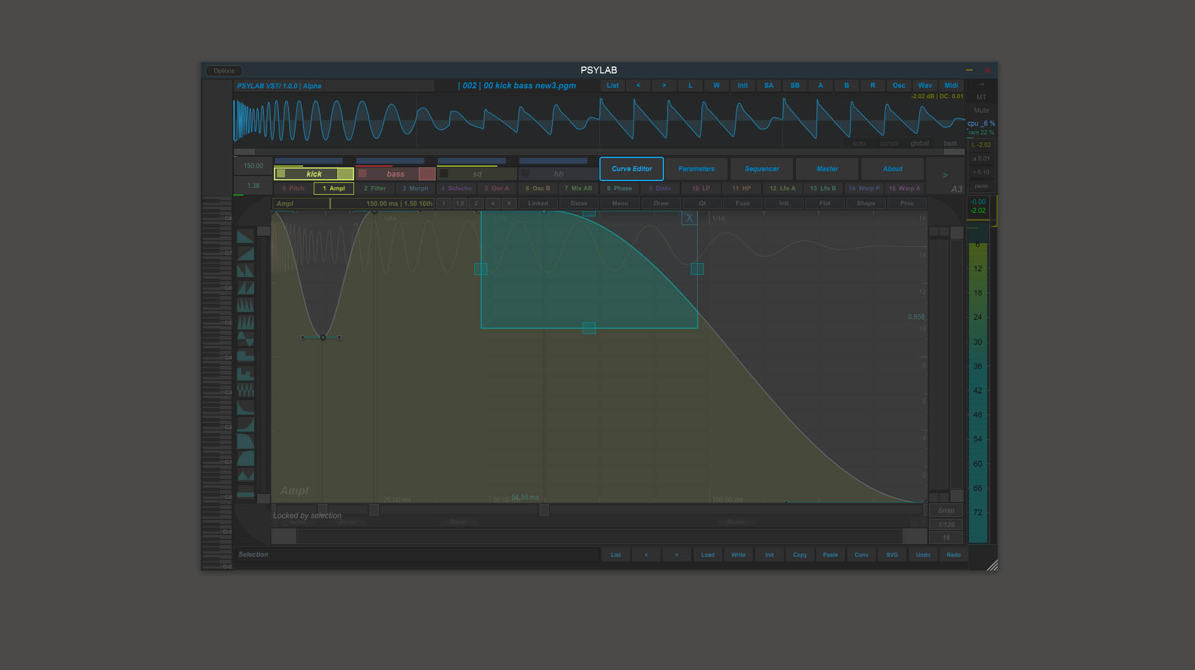Click the curve node at the dip bottom
The width and height of the screenshot is (1195, 670).
[322, 337]
